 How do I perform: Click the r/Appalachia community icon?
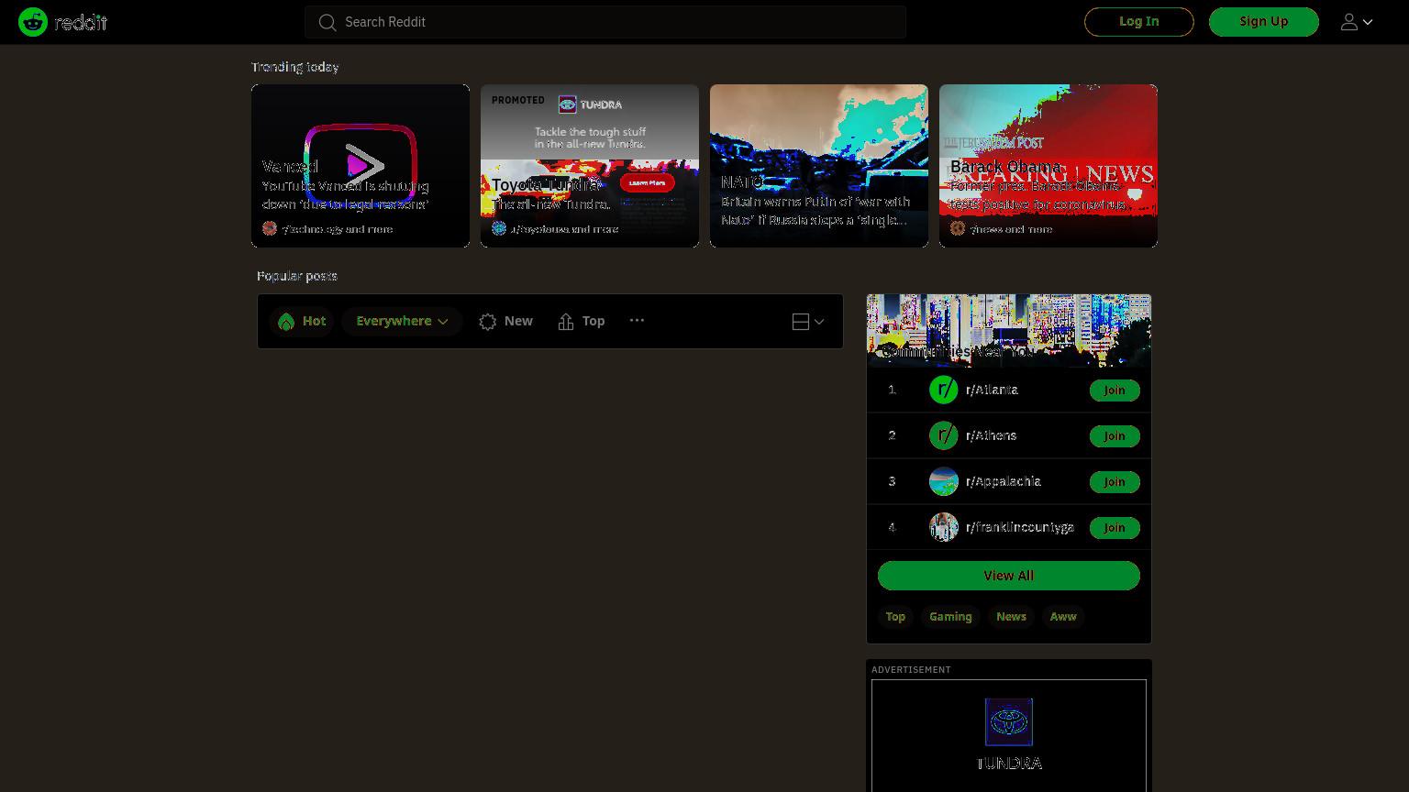click(x=944, y=481)
